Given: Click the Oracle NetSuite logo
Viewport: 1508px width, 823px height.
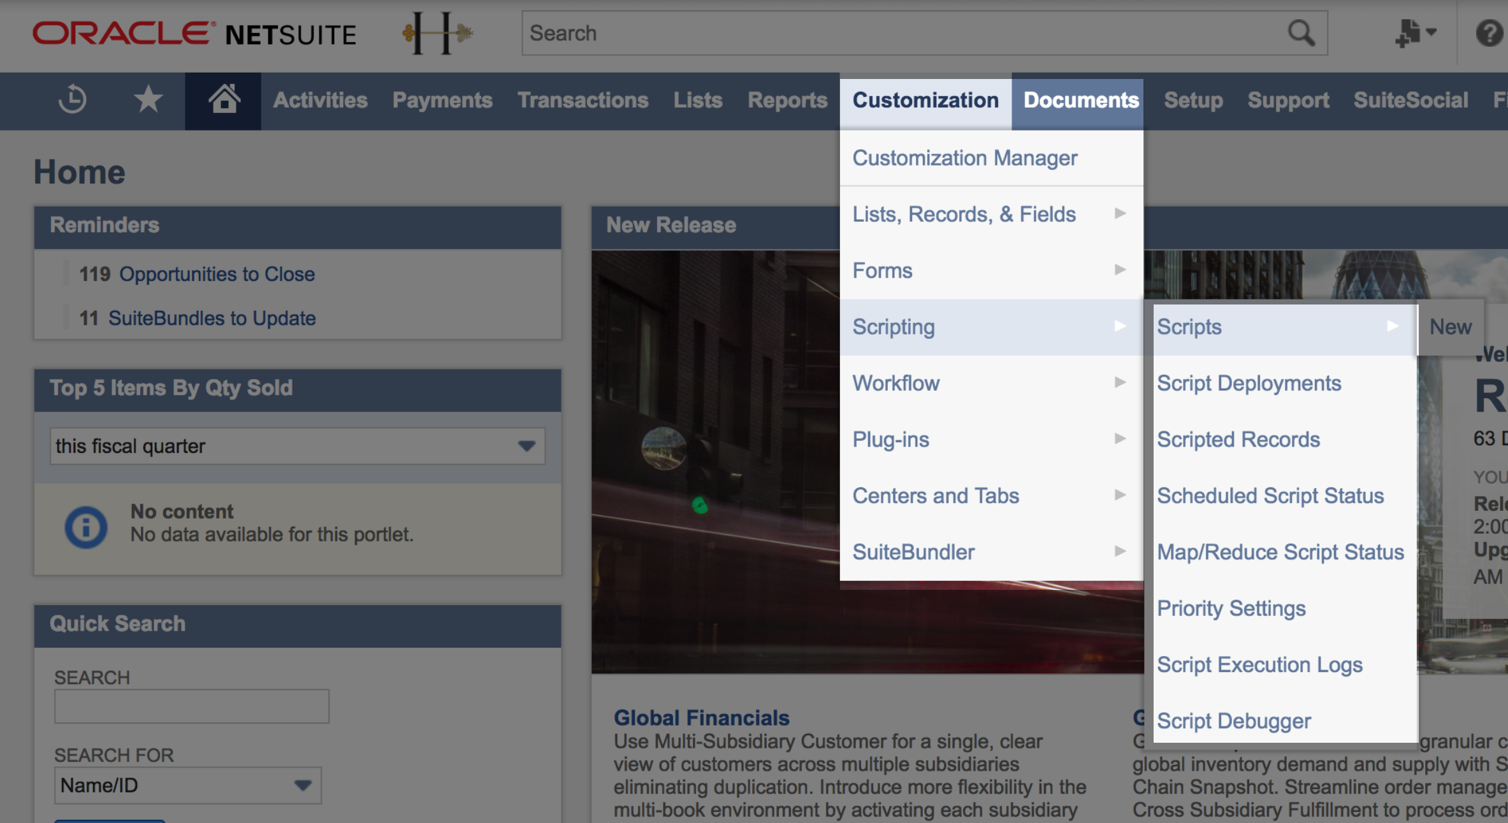Looking at the screenshot, I should 194,34.
